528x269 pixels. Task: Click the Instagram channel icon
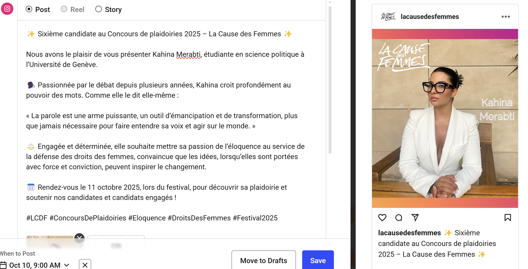point(7,9)
